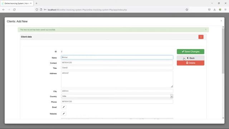
Task: Close the Online Invoicing System tab
Action: pyautogui.click(x=31, y=3)
